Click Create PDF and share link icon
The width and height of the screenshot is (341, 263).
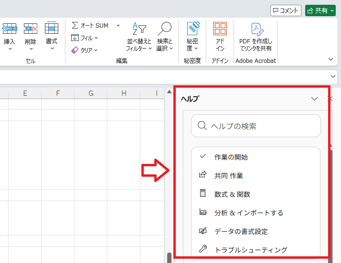257,29
